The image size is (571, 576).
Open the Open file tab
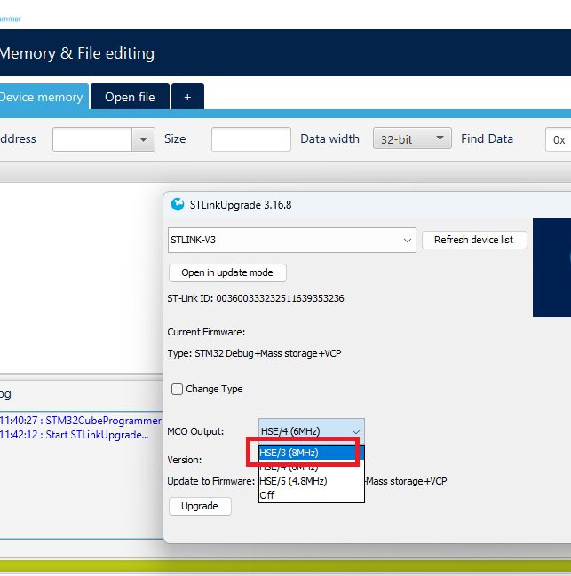pyautogui.click(x=130, y=97)
